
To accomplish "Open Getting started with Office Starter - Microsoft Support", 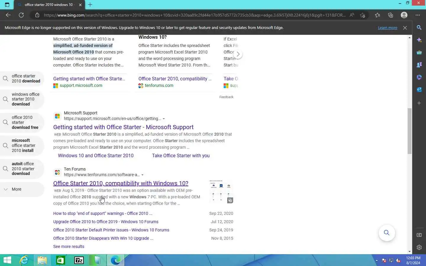I will [x=123, y=127].
